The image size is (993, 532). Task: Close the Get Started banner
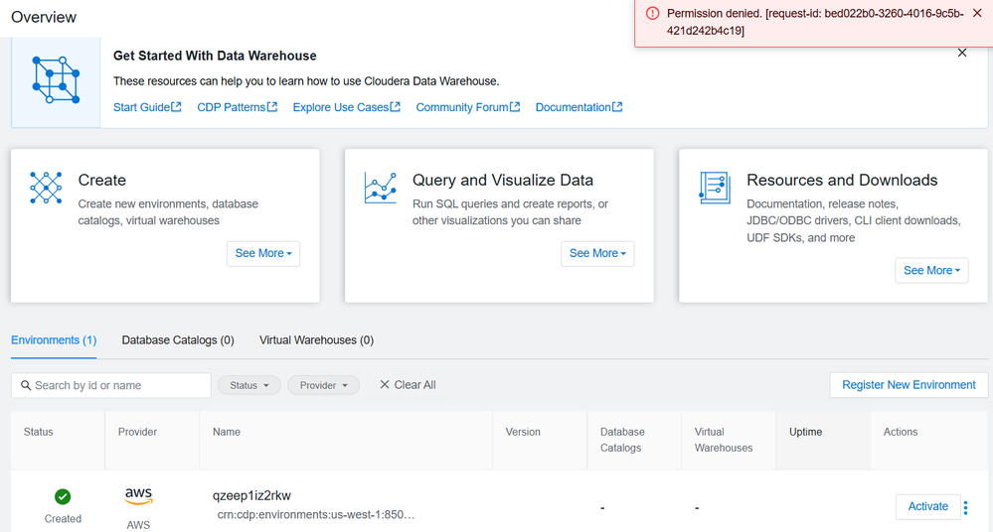click(962, 54)
